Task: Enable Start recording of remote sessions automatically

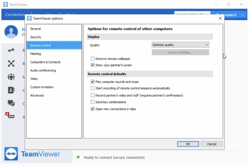Action: pyautogui.click(x=92, y=88)
